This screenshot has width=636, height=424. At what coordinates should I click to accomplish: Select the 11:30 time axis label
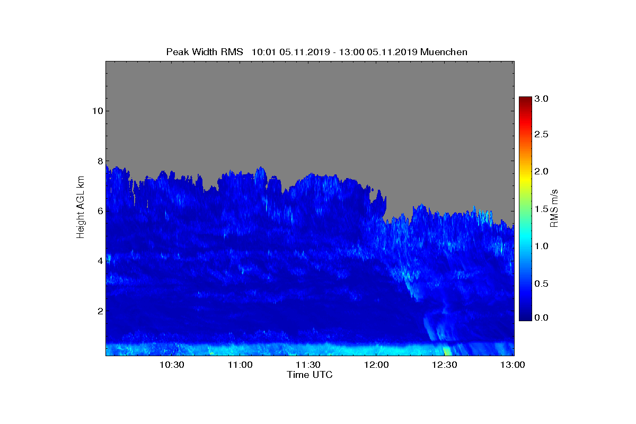[308, 365]
